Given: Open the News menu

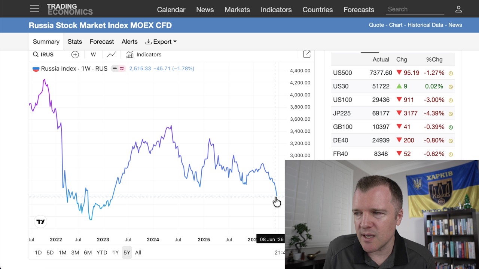Looking at the screenshot, I should [x=205, y=10].
